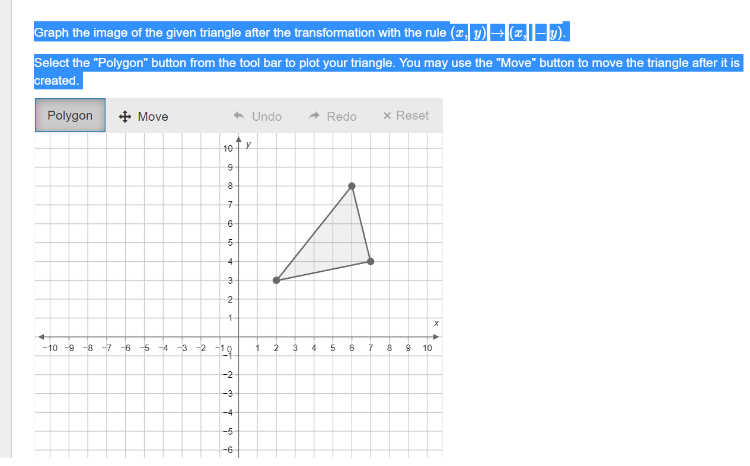Select the Polygon drawing tool
750x466 pixels.
[x=69, y=115]
